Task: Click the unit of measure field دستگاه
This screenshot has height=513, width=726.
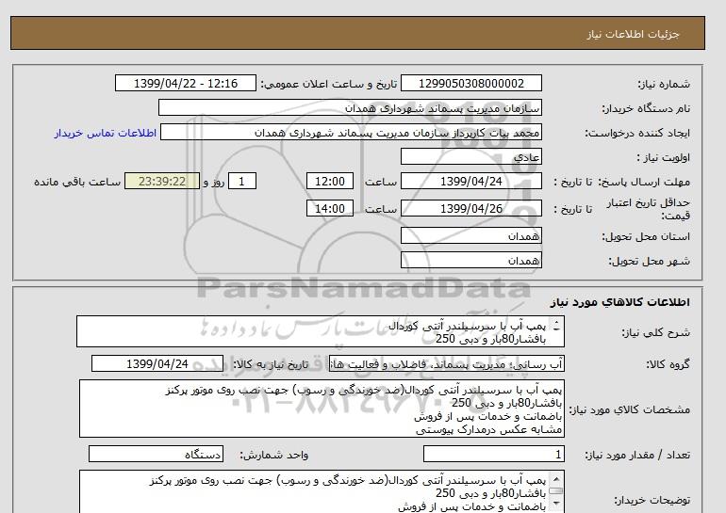Action: coord(156,454)
